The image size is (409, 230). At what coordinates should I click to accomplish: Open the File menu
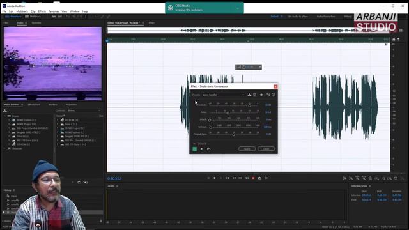(4, 11)
